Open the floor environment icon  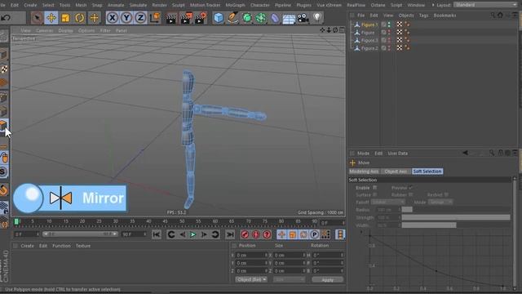tap(289, 18)
